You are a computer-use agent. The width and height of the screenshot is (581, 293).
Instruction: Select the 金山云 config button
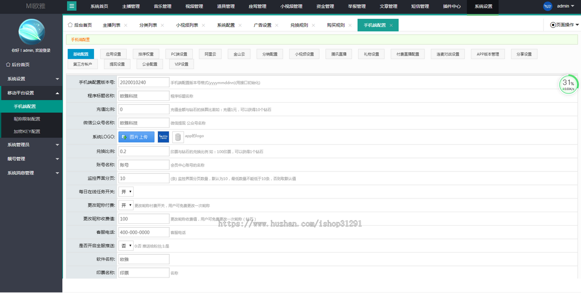click(x=240, y=54)
